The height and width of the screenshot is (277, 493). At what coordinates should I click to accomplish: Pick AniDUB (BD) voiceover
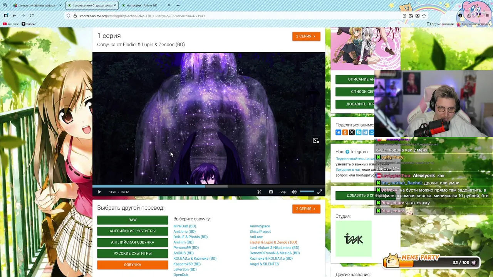[x=183, y=253]
